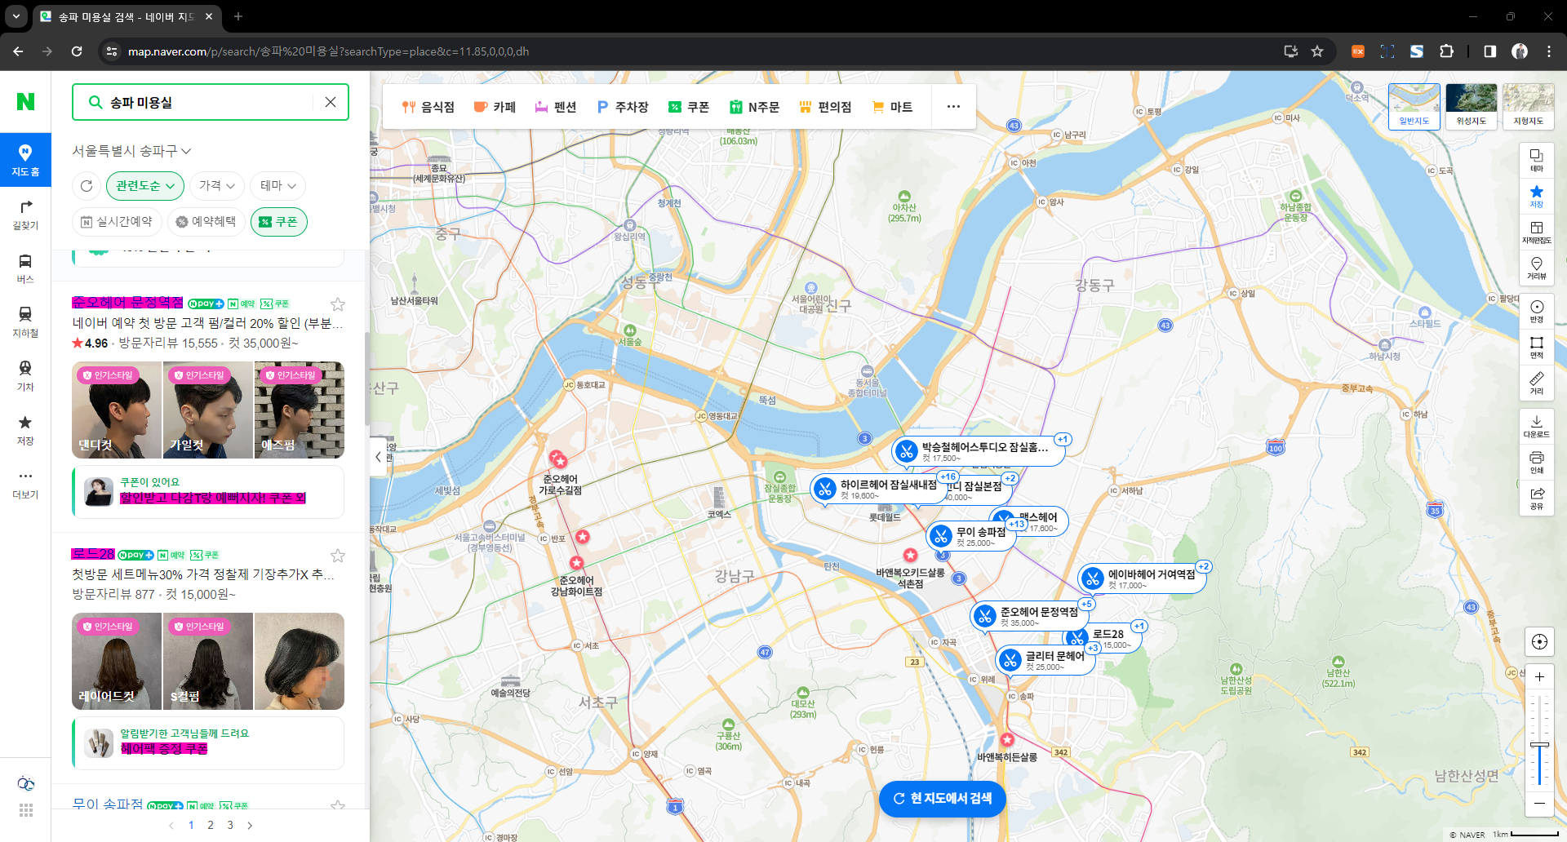Open the 댄디컷 hairstyle thumbnail
Viewport: 1567px width, 842px height.
click(117, 410)
